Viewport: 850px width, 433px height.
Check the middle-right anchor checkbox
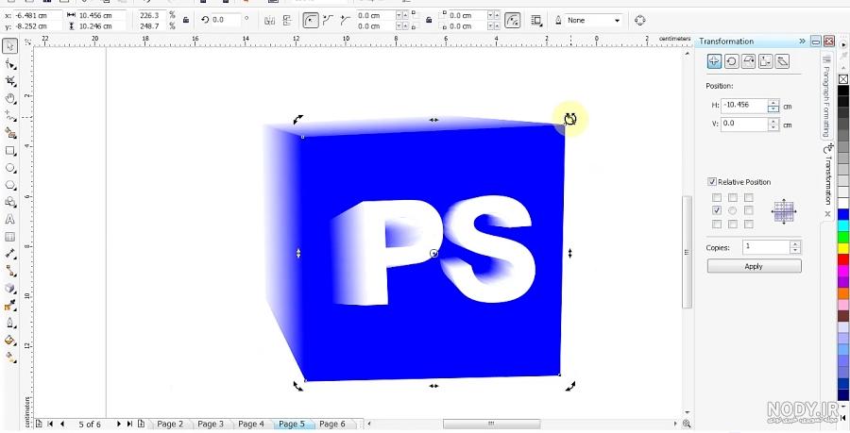click(749, 210)
